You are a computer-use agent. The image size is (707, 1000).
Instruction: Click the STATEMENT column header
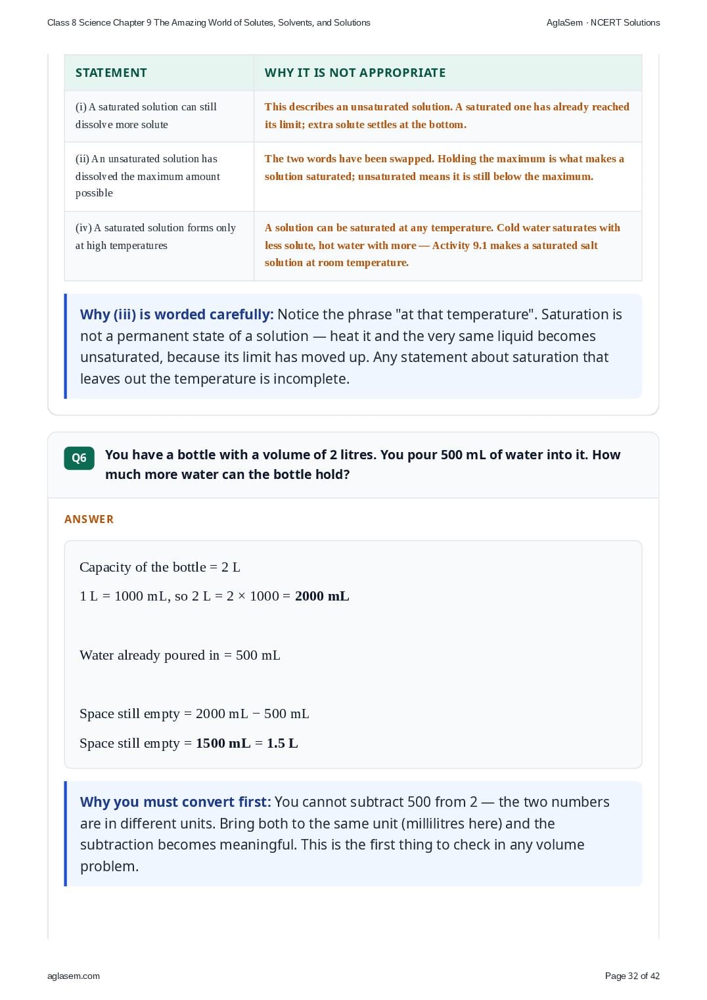pos(111,73)
